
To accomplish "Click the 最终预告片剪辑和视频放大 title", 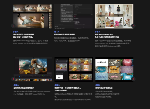I will pyautogui.click(x=24, y=88).
